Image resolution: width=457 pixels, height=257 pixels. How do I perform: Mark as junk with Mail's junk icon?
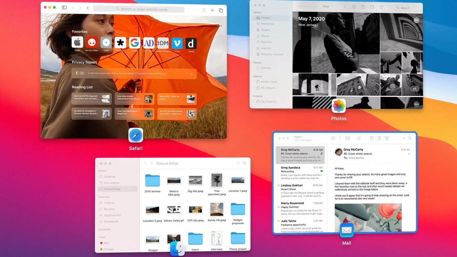(387, 138)
